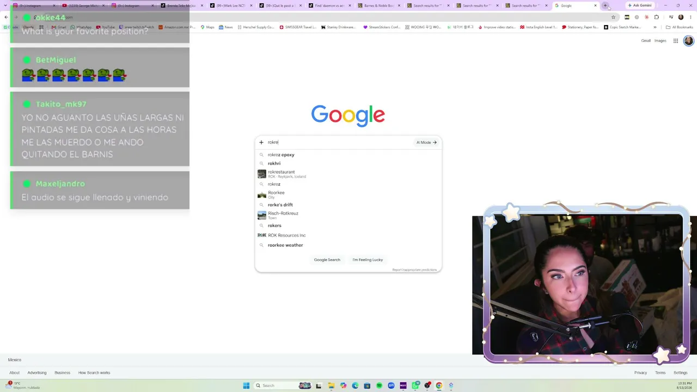Viewport: 697px width, 392px height.
Task: Switch to Chrome on the taskbar
Action: click(x=439, y=385)
